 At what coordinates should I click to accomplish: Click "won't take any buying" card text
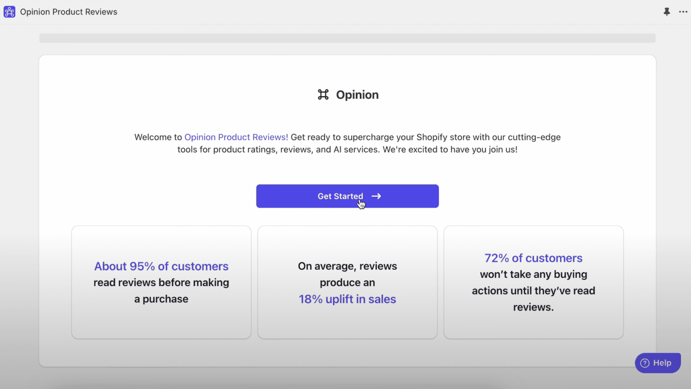533,274
